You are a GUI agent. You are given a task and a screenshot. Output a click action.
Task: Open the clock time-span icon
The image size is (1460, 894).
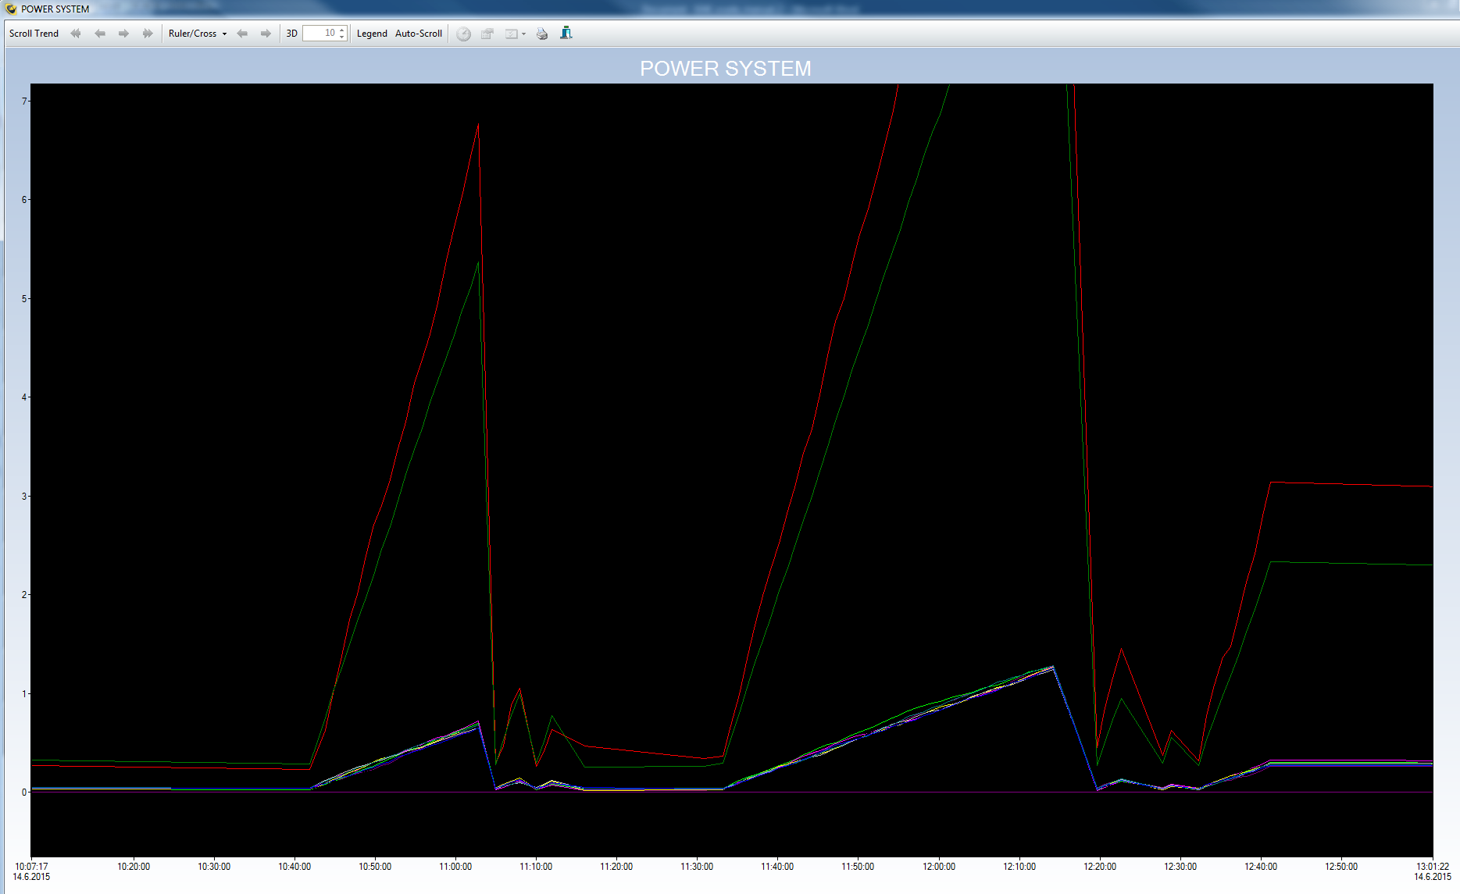coord(463,34)
